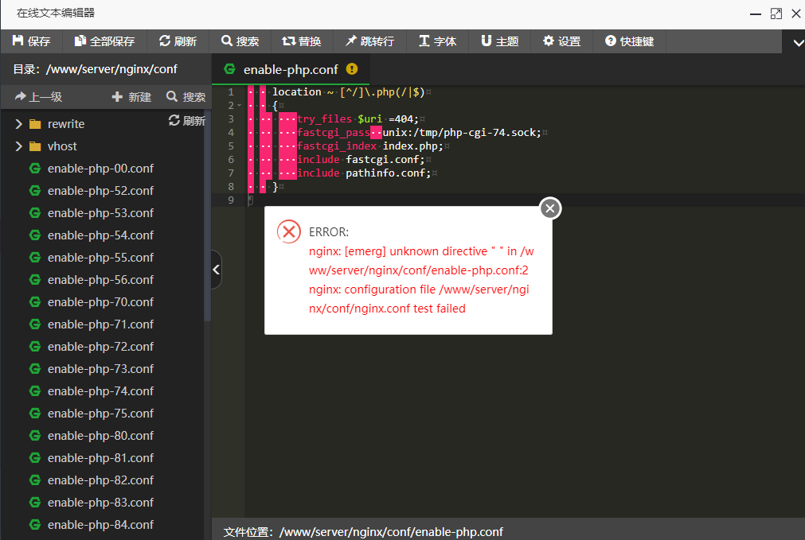The image size is (805, 540).
Task: Collapse toolbar with the chevron down arrow
Action: [x=799, y=43]
